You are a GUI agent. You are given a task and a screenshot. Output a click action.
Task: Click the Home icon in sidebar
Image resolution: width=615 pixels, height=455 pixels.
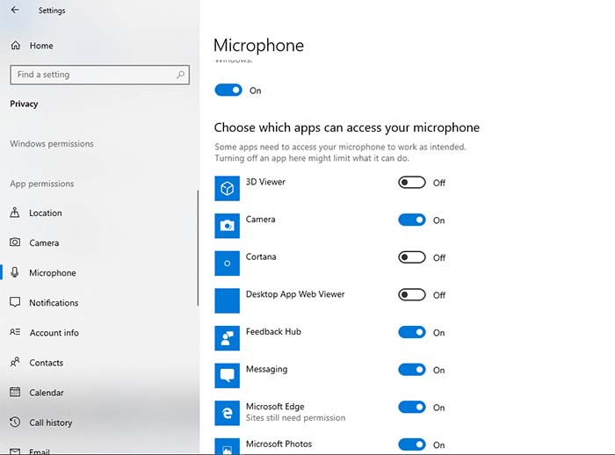coord(16,46)
